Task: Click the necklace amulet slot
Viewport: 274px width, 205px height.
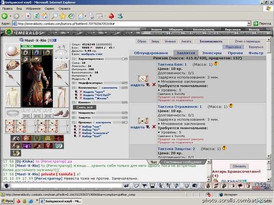Action: pyautogui.click(x=61, y=52)
